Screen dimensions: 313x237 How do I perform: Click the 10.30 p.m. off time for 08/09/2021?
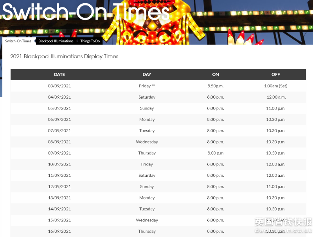click(x=276, y=142)
